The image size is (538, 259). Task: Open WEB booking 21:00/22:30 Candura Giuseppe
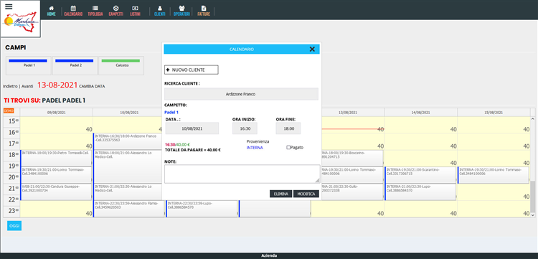pos(56,192)
